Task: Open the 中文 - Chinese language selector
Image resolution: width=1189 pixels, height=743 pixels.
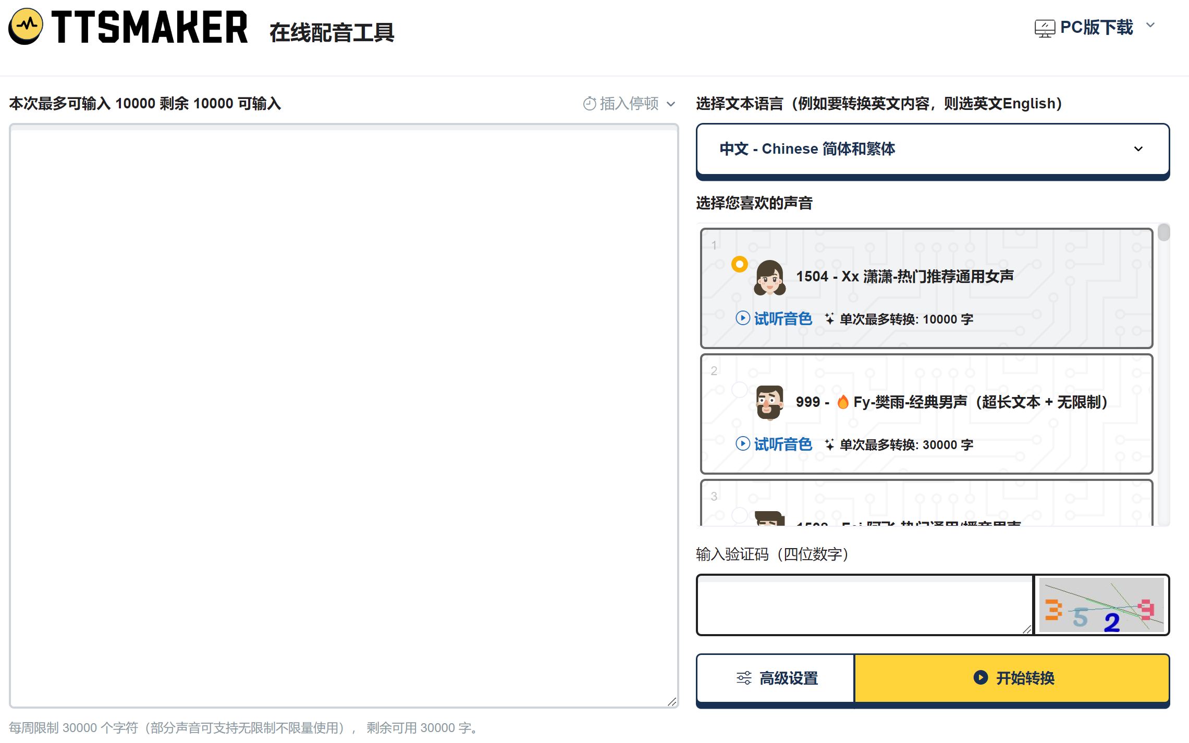Action: 933,149
